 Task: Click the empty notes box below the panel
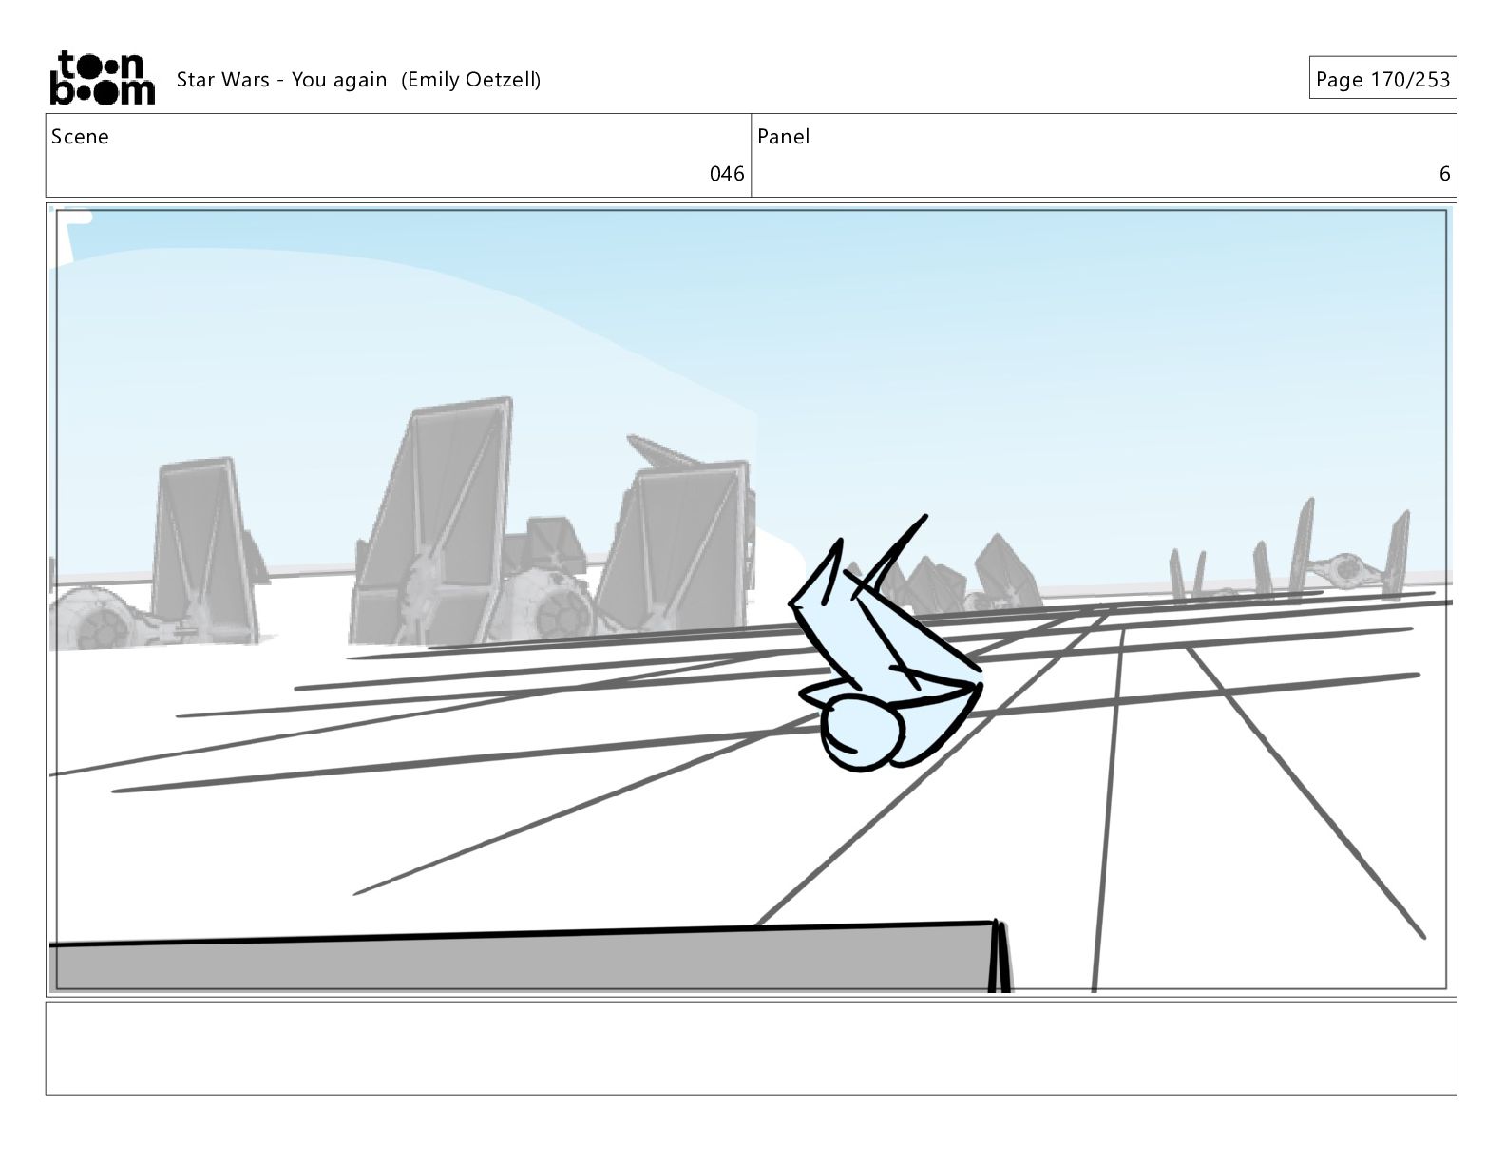click(751, 1048)
